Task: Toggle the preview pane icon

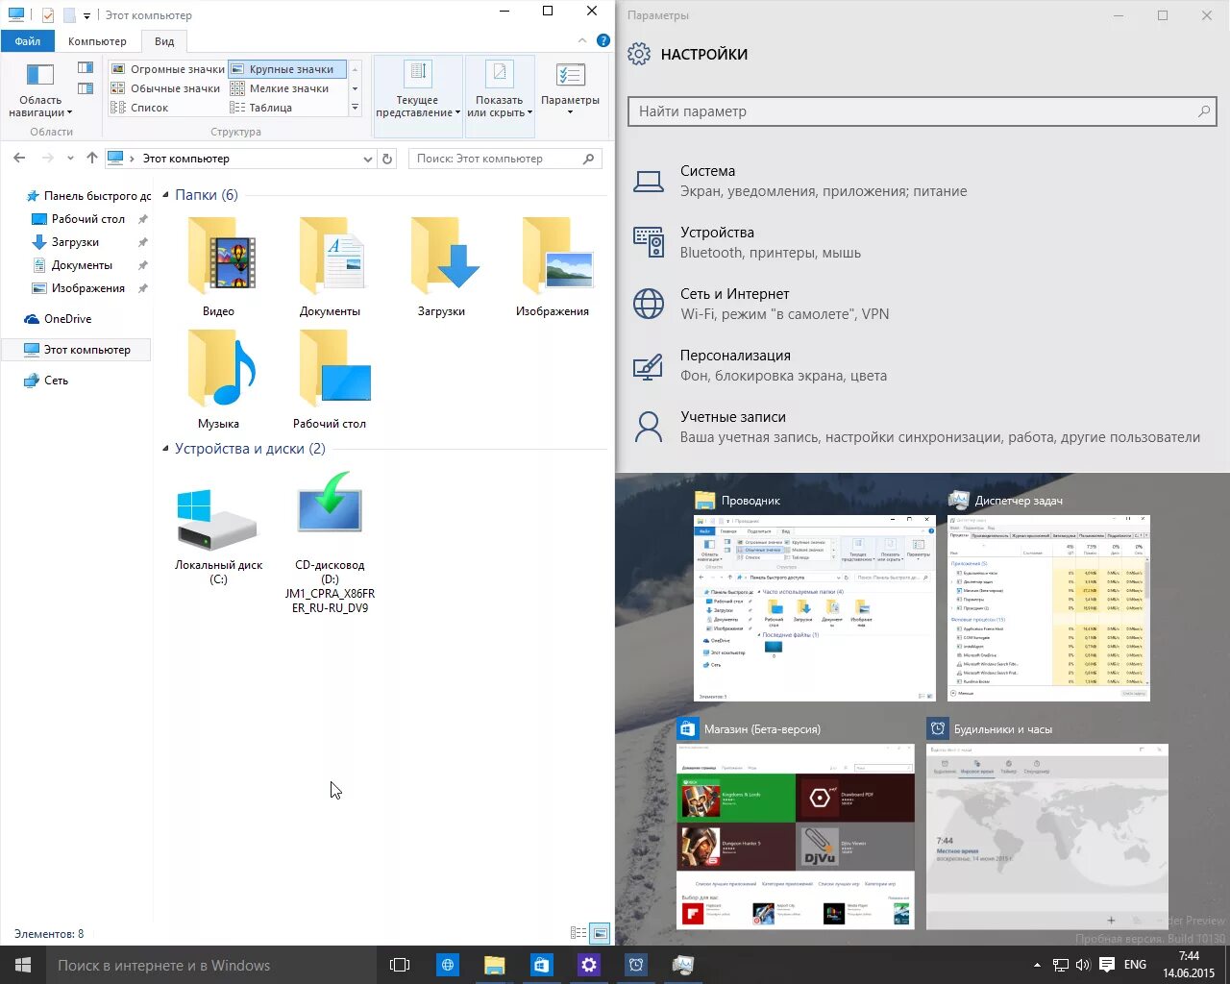Action: (86, 67)
